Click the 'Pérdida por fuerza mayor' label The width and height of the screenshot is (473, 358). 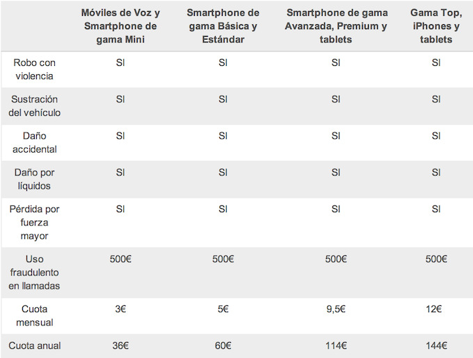[34, 223]
